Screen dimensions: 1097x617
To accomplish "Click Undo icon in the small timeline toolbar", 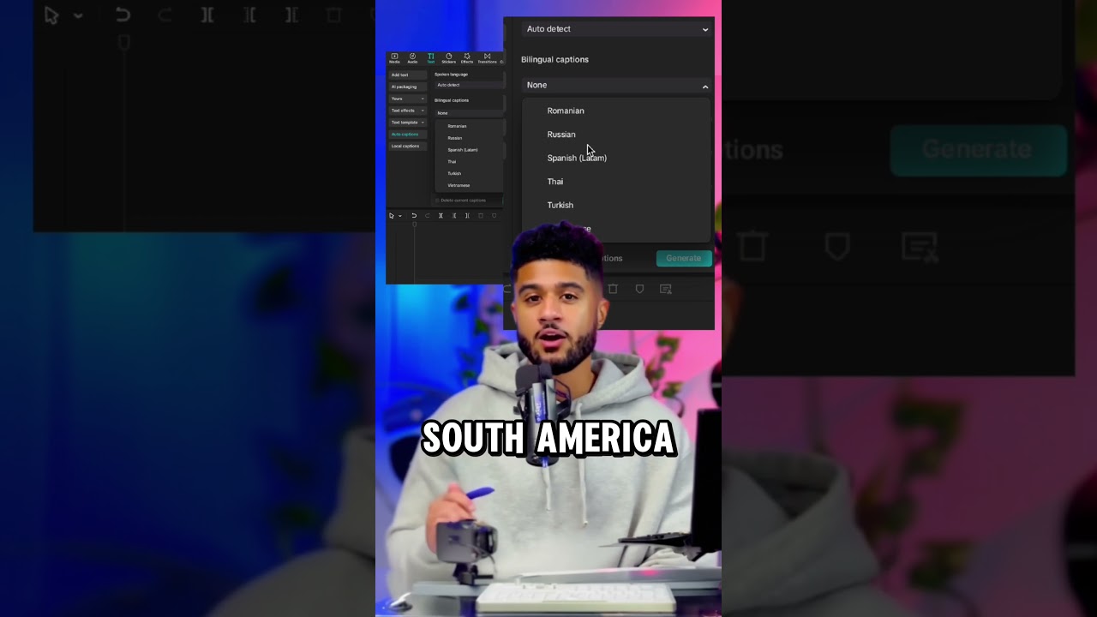I will (x=414, y=216).
